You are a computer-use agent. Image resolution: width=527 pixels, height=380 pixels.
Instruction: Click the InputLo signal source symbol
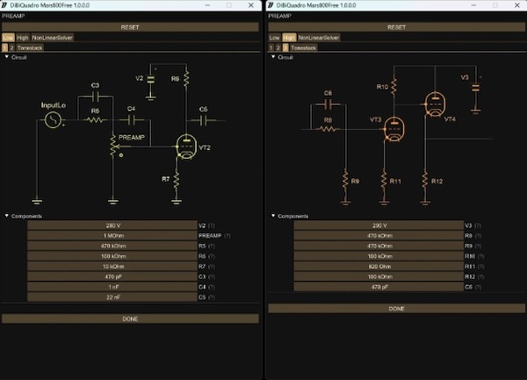(53, 120)
